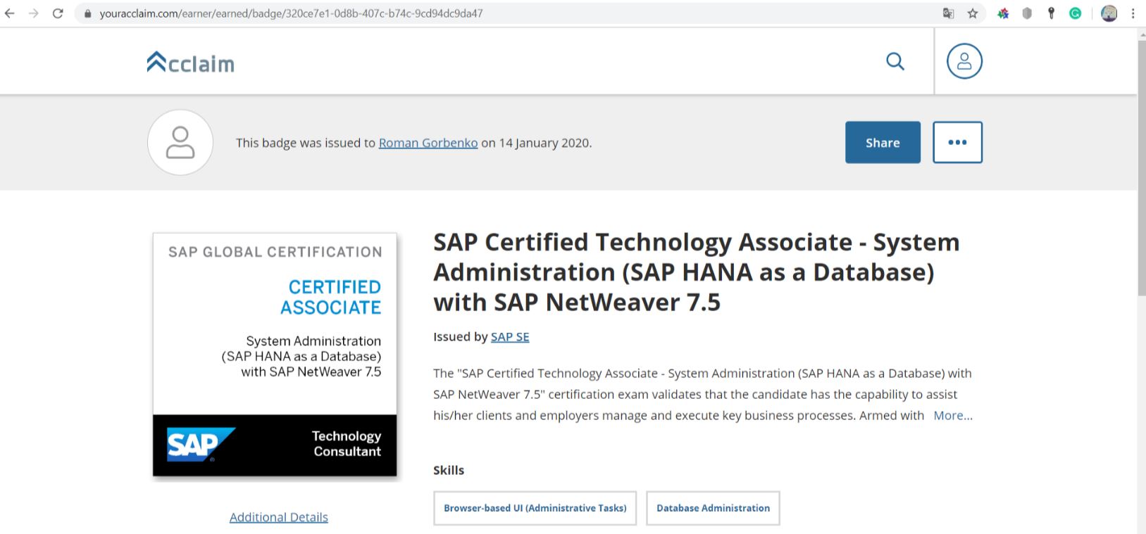1146x534 pixels.
Task: Open the Roman Gorbenko profile link
Action: tap(428, 143)
